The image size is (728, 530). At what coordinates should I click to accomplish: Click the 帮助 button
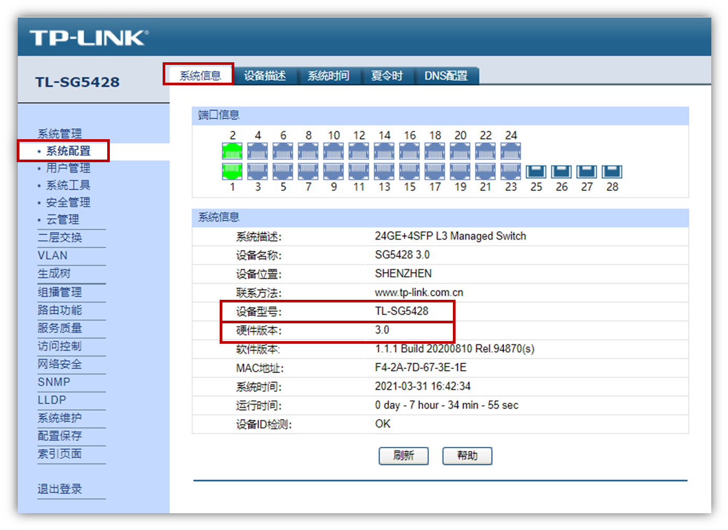point(467,456)
